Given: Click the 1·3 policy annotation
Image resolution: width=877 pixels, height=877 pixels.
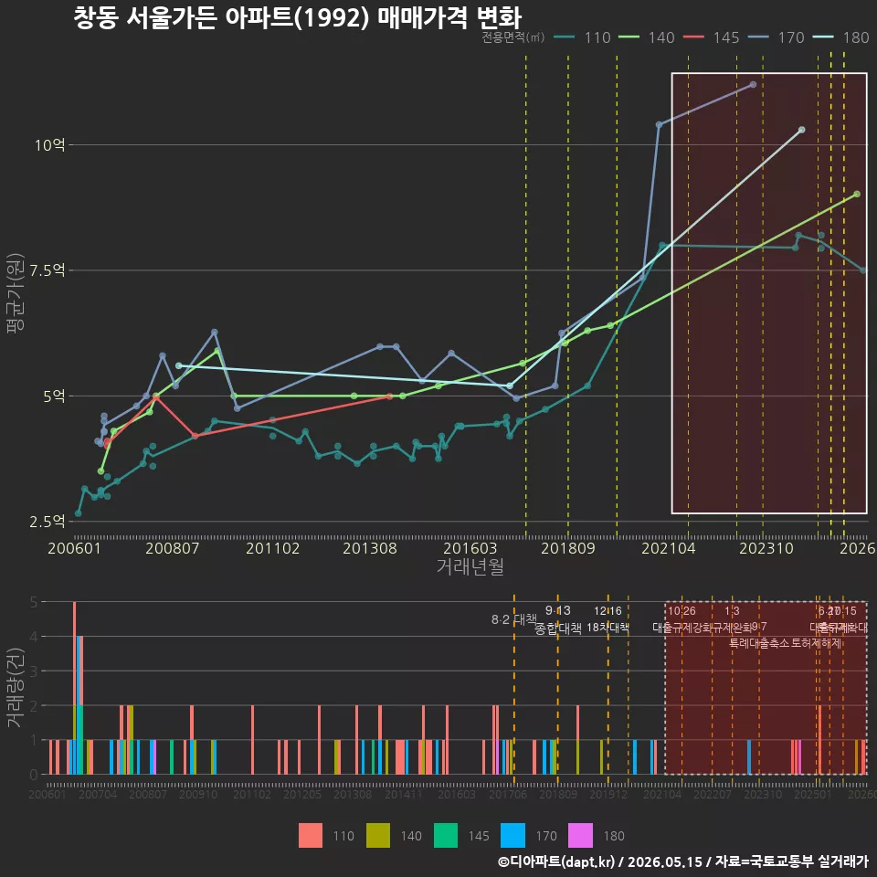Looking at the screenshot, I should click(732, 611).
